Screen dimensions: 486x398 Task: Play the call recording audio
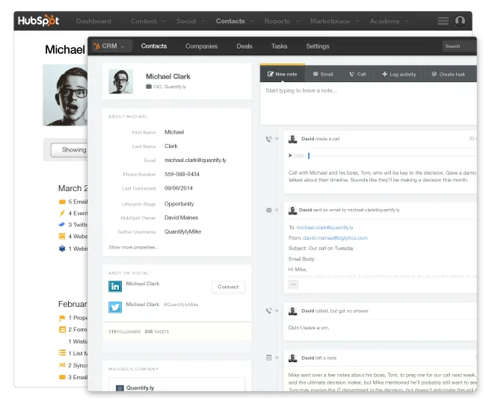click(x=290, y=155)
